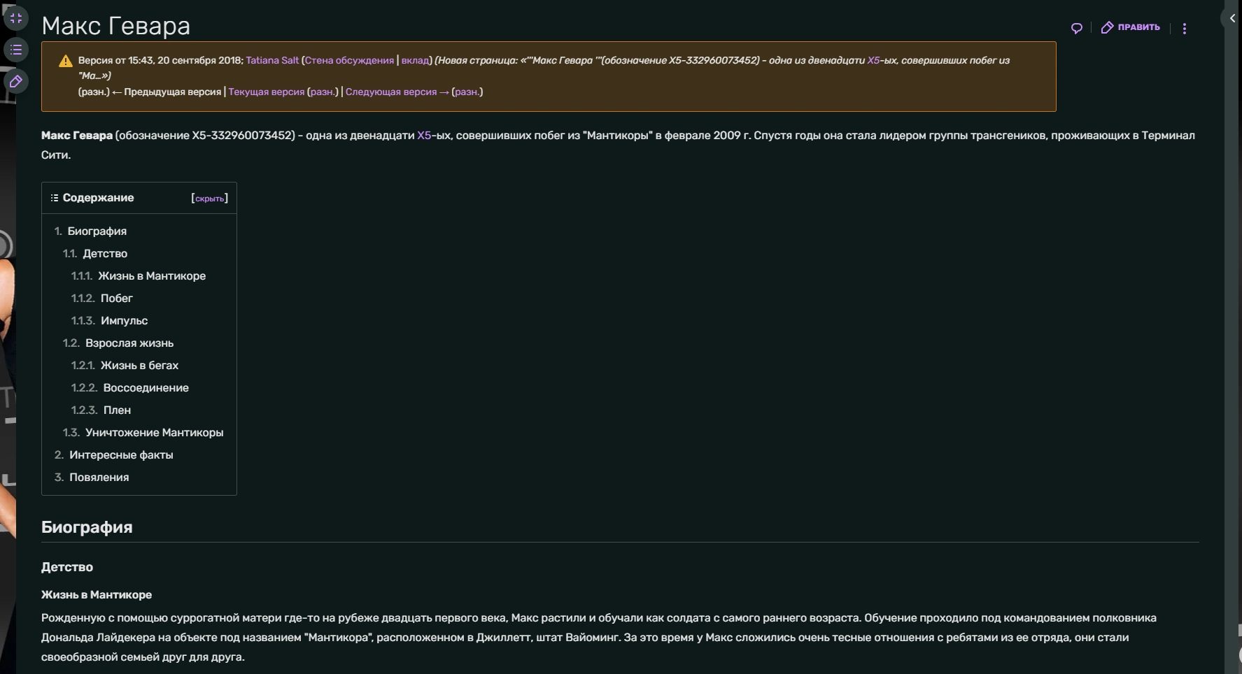The image size is (1242, 674).
Task: Jump to Жизнь в бегах in contents
Action: pyautogui.click(x=139, y=365)
